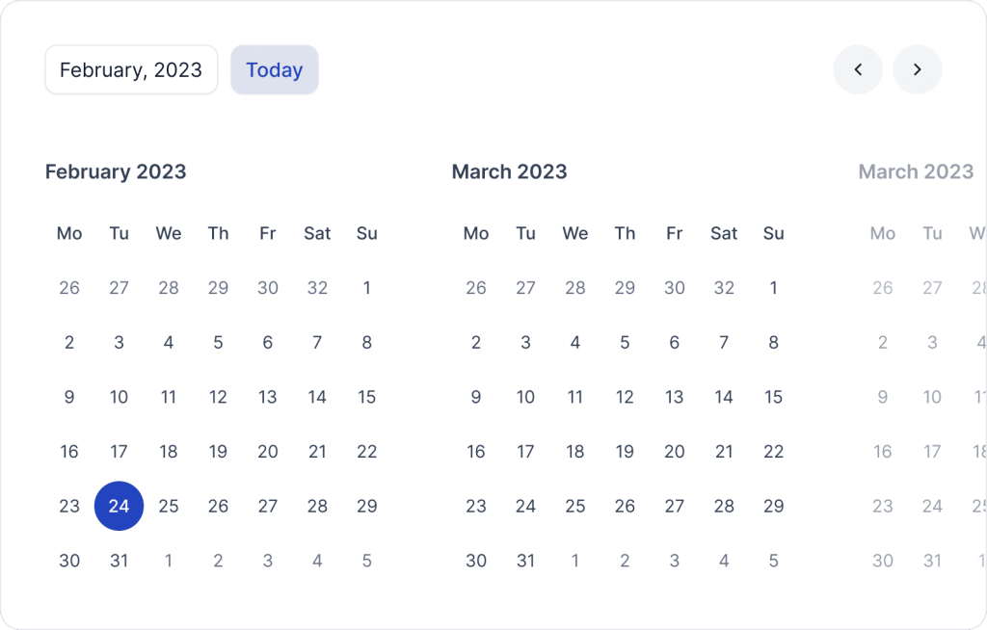This screenshot has width=987, height=630.
Task: Select March 8 under the Su column
Action: [774, 342]
